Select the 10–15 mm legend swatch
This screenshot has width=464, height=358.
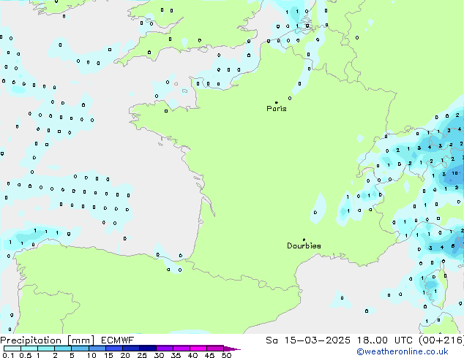coord(97,349)
